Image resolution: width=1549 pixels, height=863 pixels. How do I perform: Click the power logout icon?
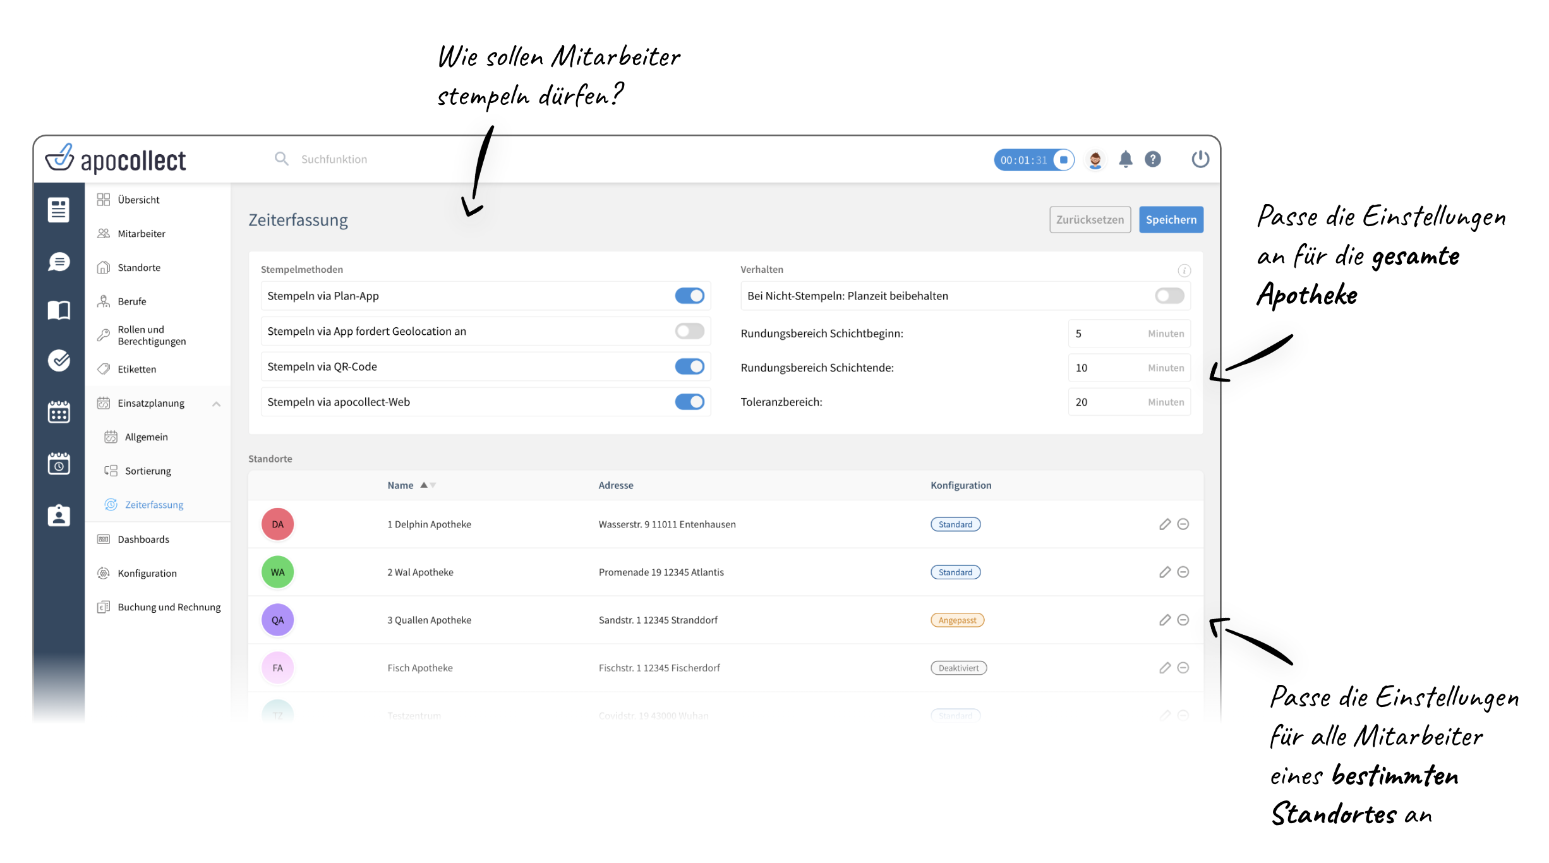(x=1200, y=159)
